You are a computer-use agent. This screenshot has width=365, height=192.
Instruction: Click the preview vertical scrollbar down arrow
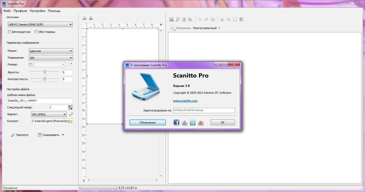pyautogui.click(x=161, y=176)
